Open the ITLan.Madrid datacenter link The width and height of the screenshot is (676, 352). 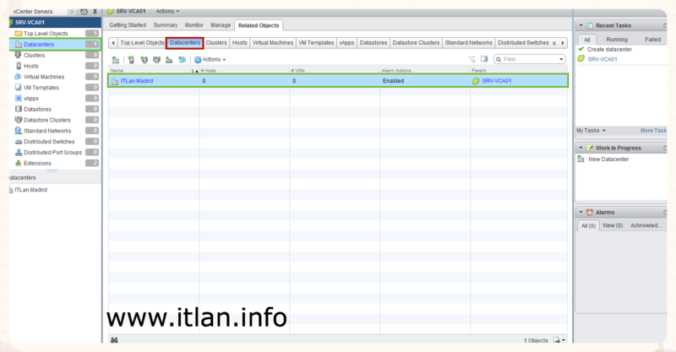pos(139,81)
